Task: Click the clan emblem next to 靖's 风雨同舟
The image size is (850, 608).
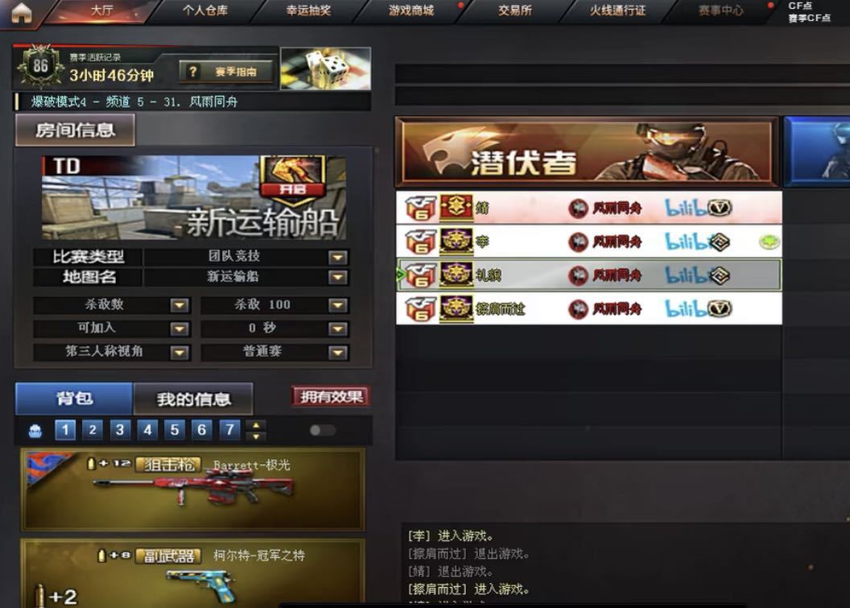Action: pyautogui.click(x=578, y=209)
